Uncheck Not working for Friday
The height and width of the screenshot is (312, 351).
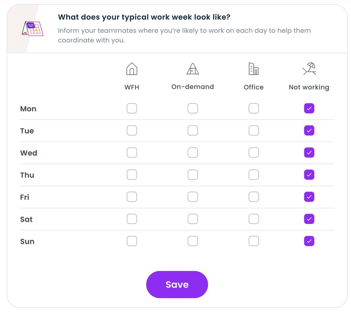pos(309,196)
